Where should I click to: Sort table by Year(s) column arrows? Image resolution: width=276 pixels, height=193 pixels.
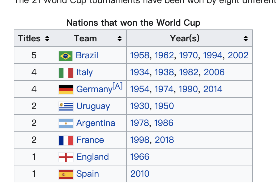tap(246, 39)
